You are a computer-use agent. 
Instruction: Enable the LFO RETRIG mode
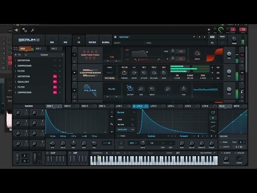(x=126, y=125)
